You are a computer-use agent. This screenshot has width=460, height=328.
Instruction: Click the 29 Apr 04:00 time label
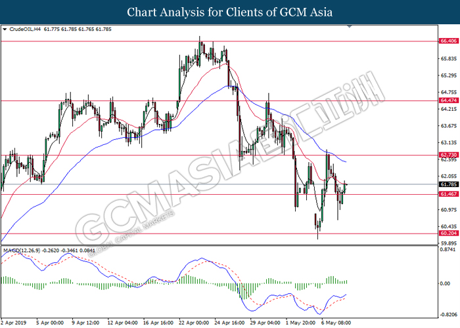pos(265,323)
